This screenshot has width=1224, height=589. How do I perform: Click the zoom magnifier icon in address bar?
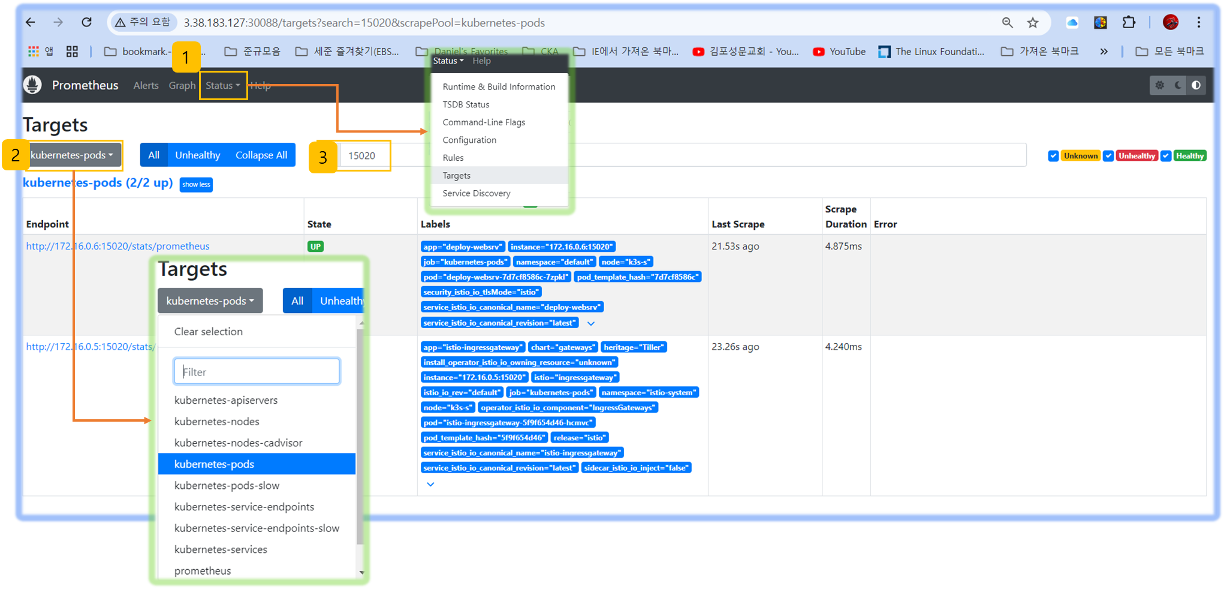(1007, 22)
